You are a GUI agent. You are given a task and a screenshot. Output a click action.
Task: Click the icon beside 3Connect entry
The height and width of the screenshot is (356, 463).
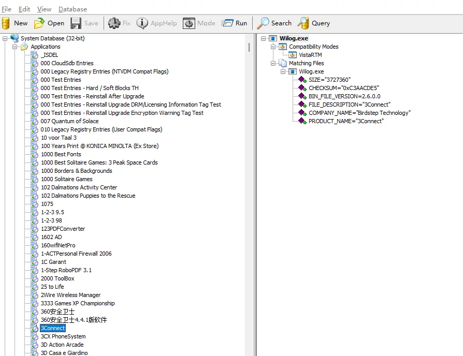click(35, 328)
